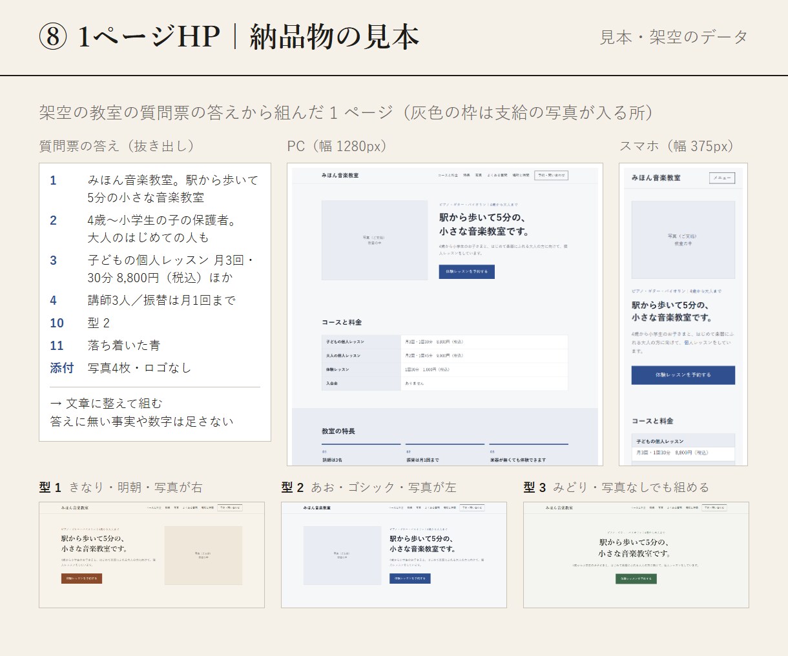Click the メニュー button in the smartphone mockup
Image resolution: width=788 pixels, height=656 pixels.
pyautogui.click(x=721, y=178)
